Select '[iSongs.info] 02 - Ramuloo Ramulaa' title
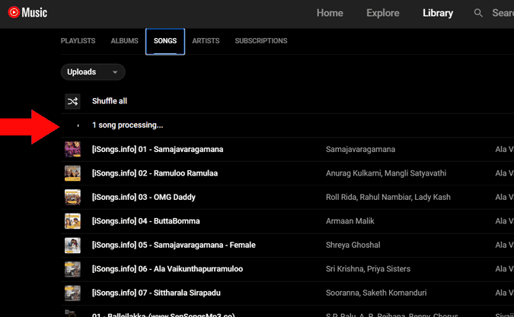The image size is (514, 317). coord(155,173)
